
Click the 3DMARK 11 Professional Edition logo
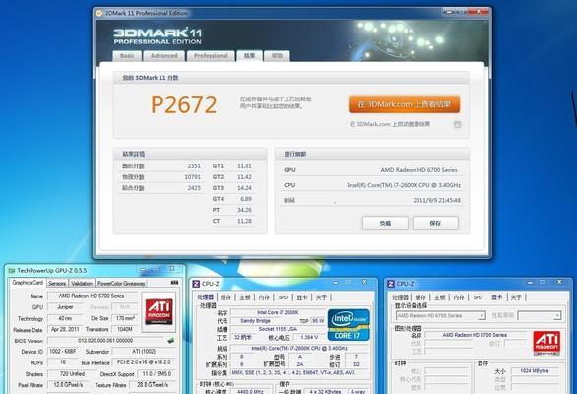pyautogui.click(x=158, y=36)
